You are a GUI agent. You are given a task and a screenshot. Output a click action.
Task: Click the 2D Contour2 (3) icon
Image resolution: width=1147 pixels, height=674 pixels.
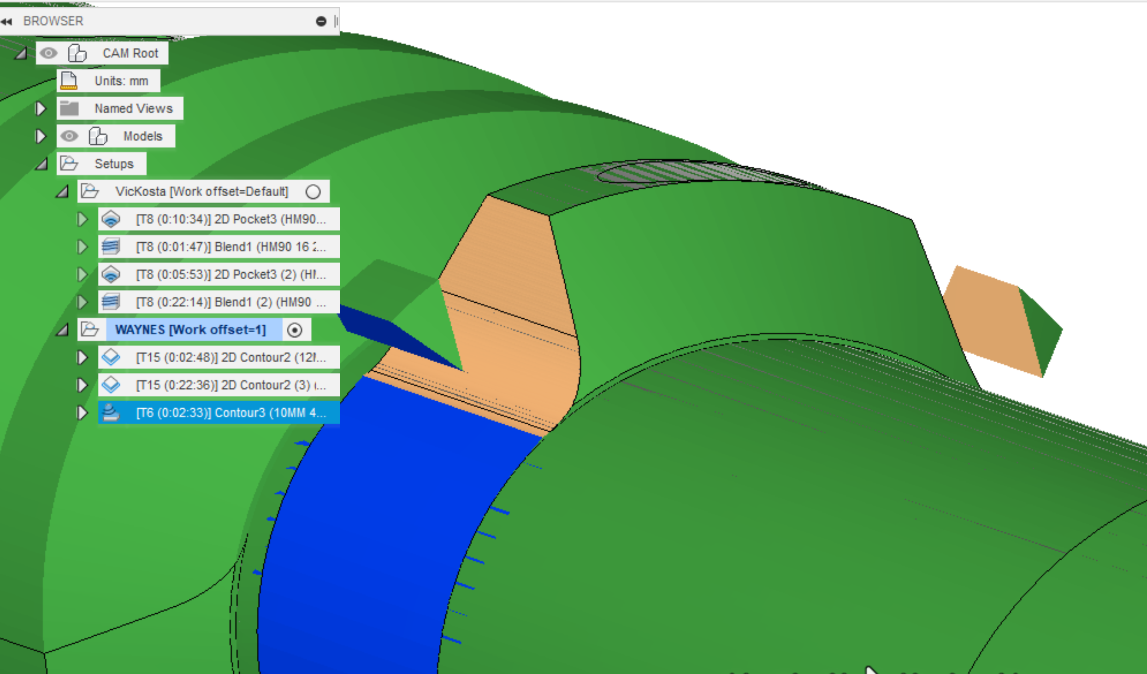point(112,385)
